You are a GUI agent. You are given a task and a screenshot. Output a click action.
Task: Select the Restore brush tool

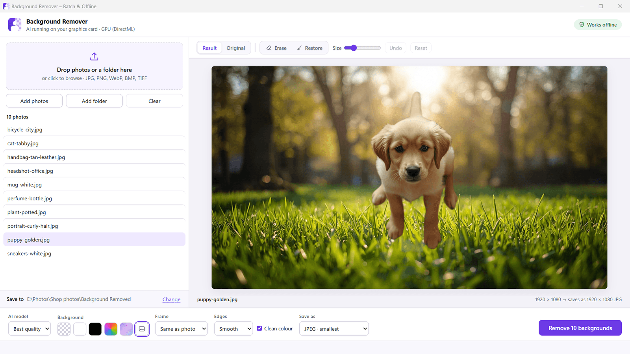[x=309, y=48]
